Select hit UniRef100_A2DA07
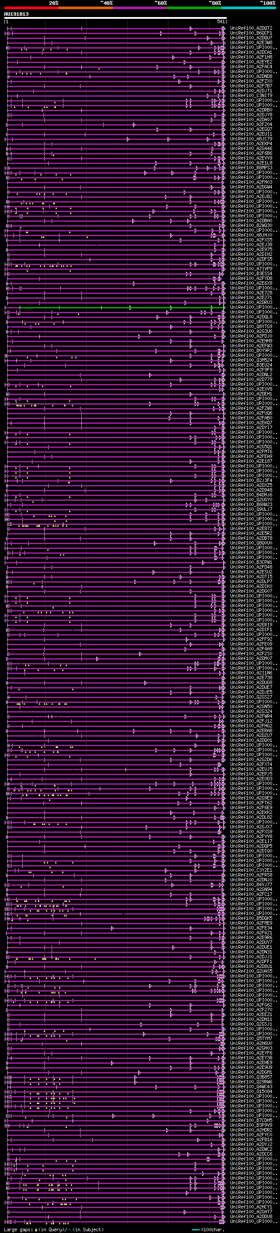Image resolution: width=280 pixels, height=1233 pixels. tap(251, 120)
